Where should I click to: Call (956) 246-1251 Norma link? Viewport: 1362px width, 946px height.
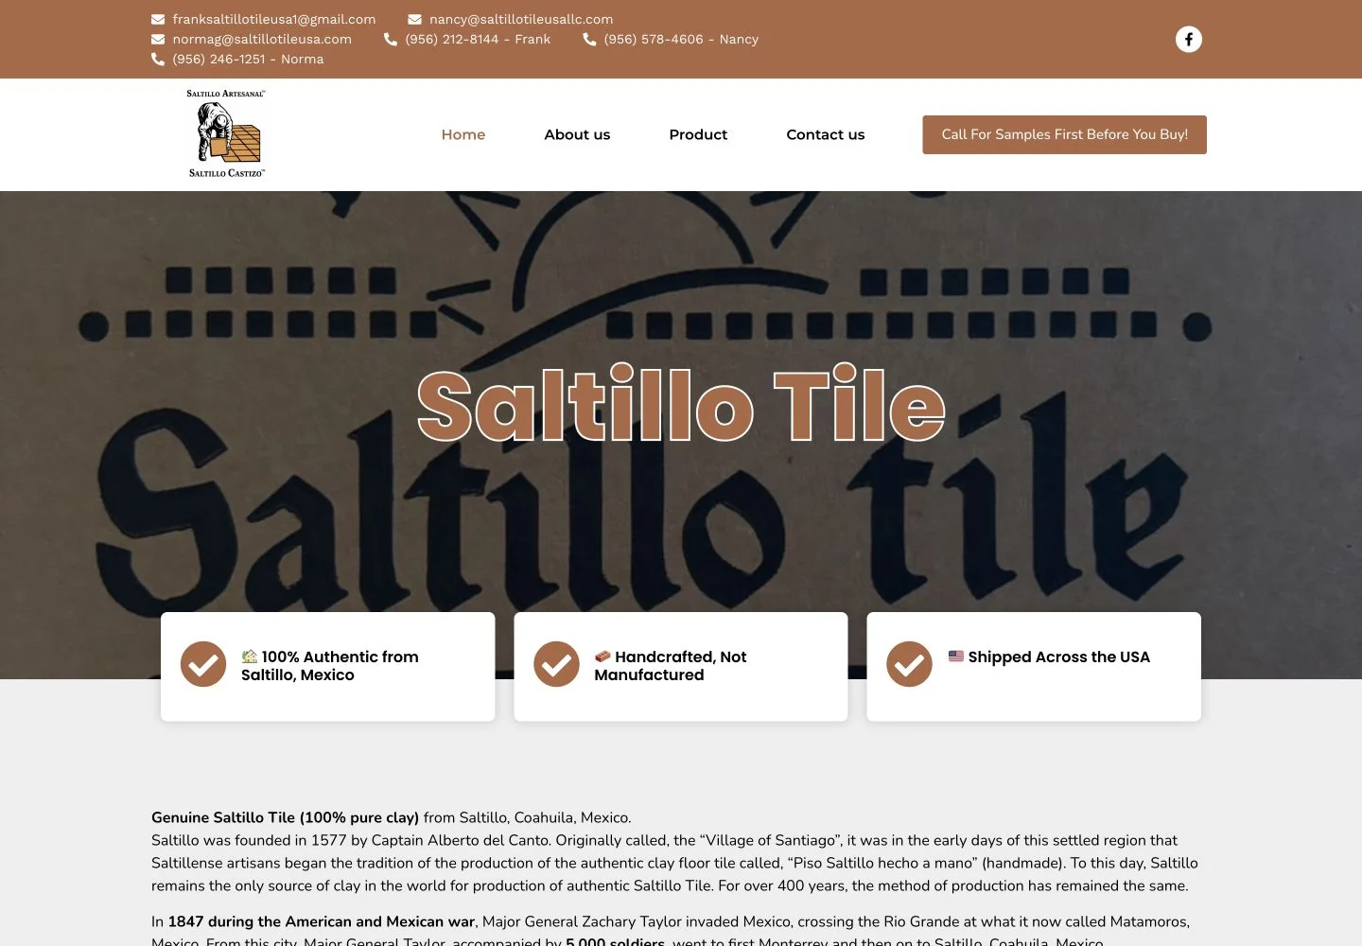point(248,59)
